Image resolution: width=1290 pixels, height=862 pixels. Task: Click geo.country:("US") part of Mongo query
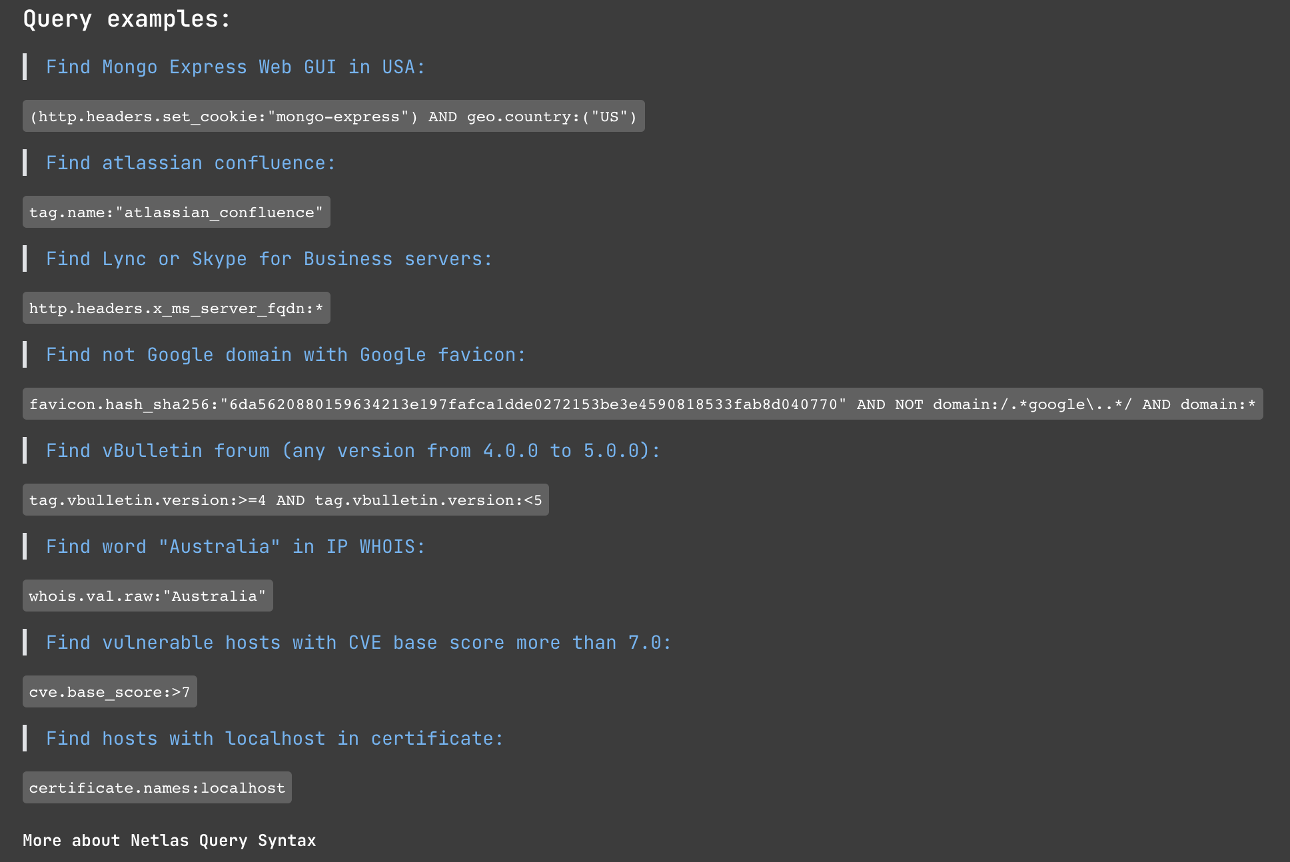(552, 117)
